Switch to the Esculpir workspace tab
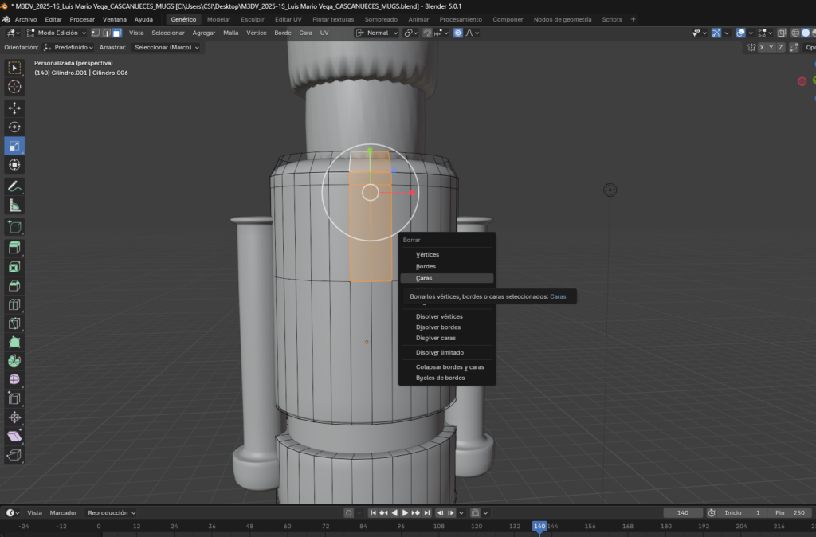Image resolution: width=816 pixels, height=537 pixels. coord(253,19)
